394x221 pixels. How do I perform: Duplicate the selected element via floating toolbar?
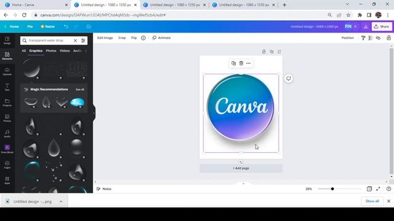point(233,63)
